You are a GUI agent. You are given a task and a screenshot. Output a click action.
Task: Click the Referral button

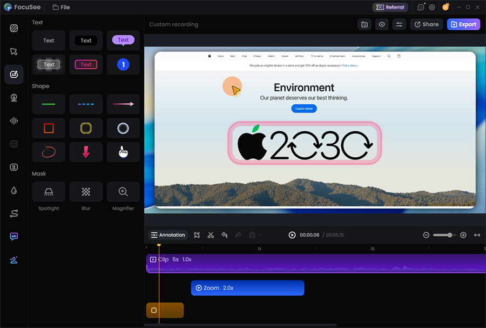point(390,7)
